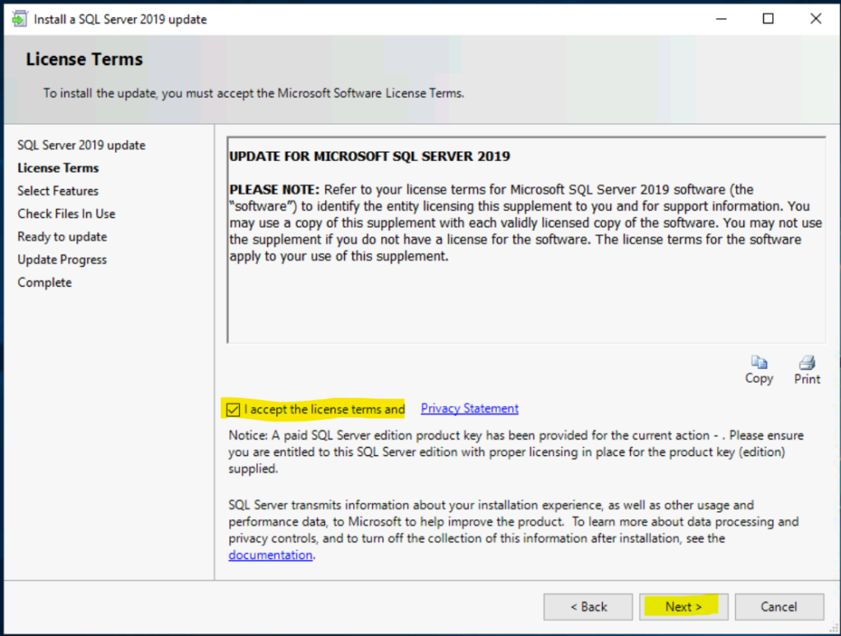Maximize the installer window
The image size is (841, 636).
pyautogui.click(x=768, y=19)
